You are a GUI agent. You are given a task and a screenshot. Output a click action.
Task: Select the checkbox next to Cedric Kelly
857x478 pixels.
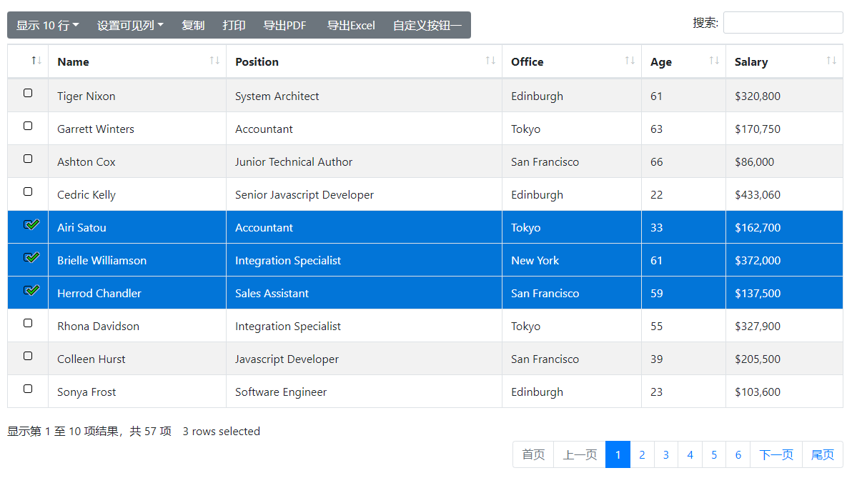click(x=28, y=191)
